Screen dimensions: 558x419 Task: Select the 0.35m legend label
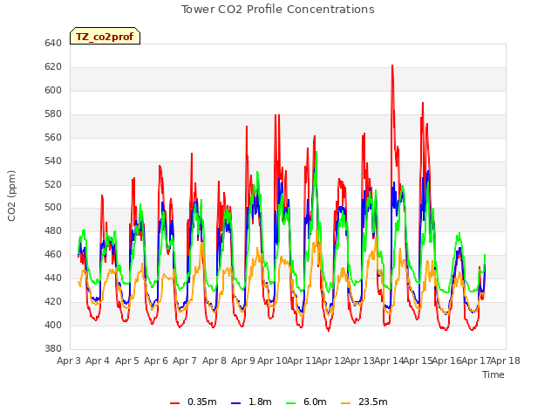(201, 402)
